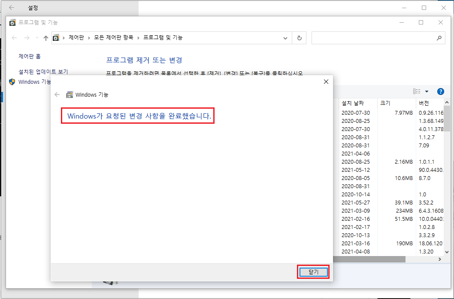Image resolution: width=454 pixels, height=299 pixels.
Task: Click the vertical scrollbar down arrow
Action: click(x=447, y=252)
